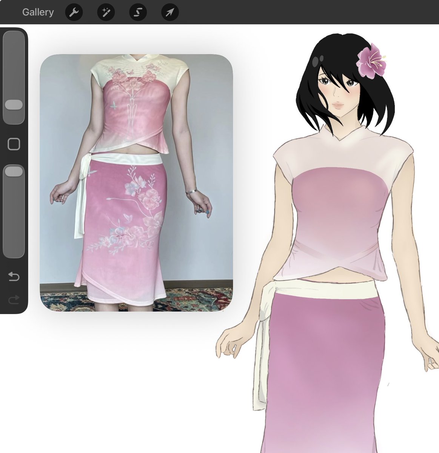Tap the square modify button in sidebar
The width and height of the screenshot is (439, 453).
(x=14, y=144)
